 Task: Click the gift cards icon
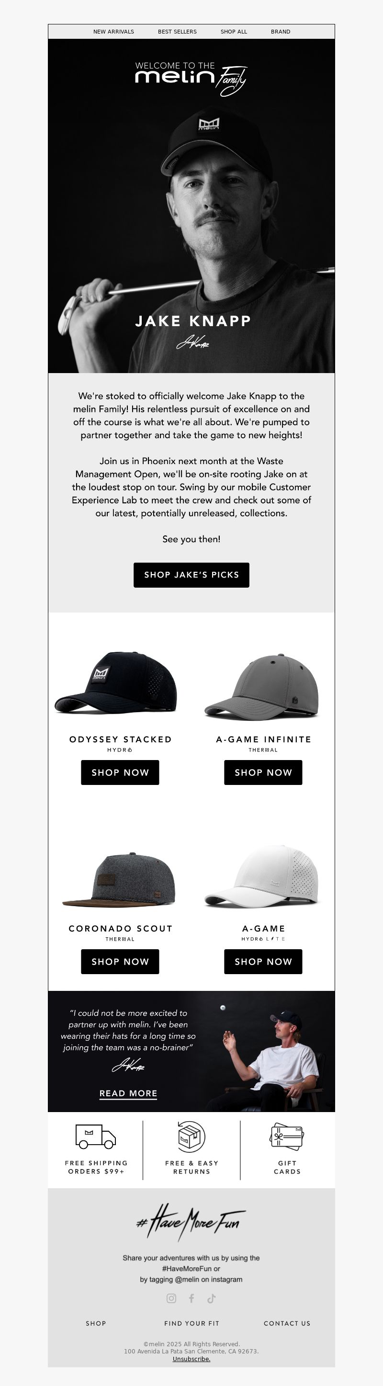(x=287, y=1136)
